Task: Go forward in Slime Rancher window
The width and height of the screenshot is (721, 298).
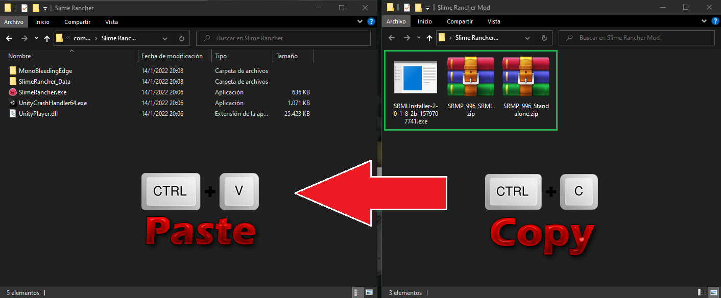Action: (25, 38)
